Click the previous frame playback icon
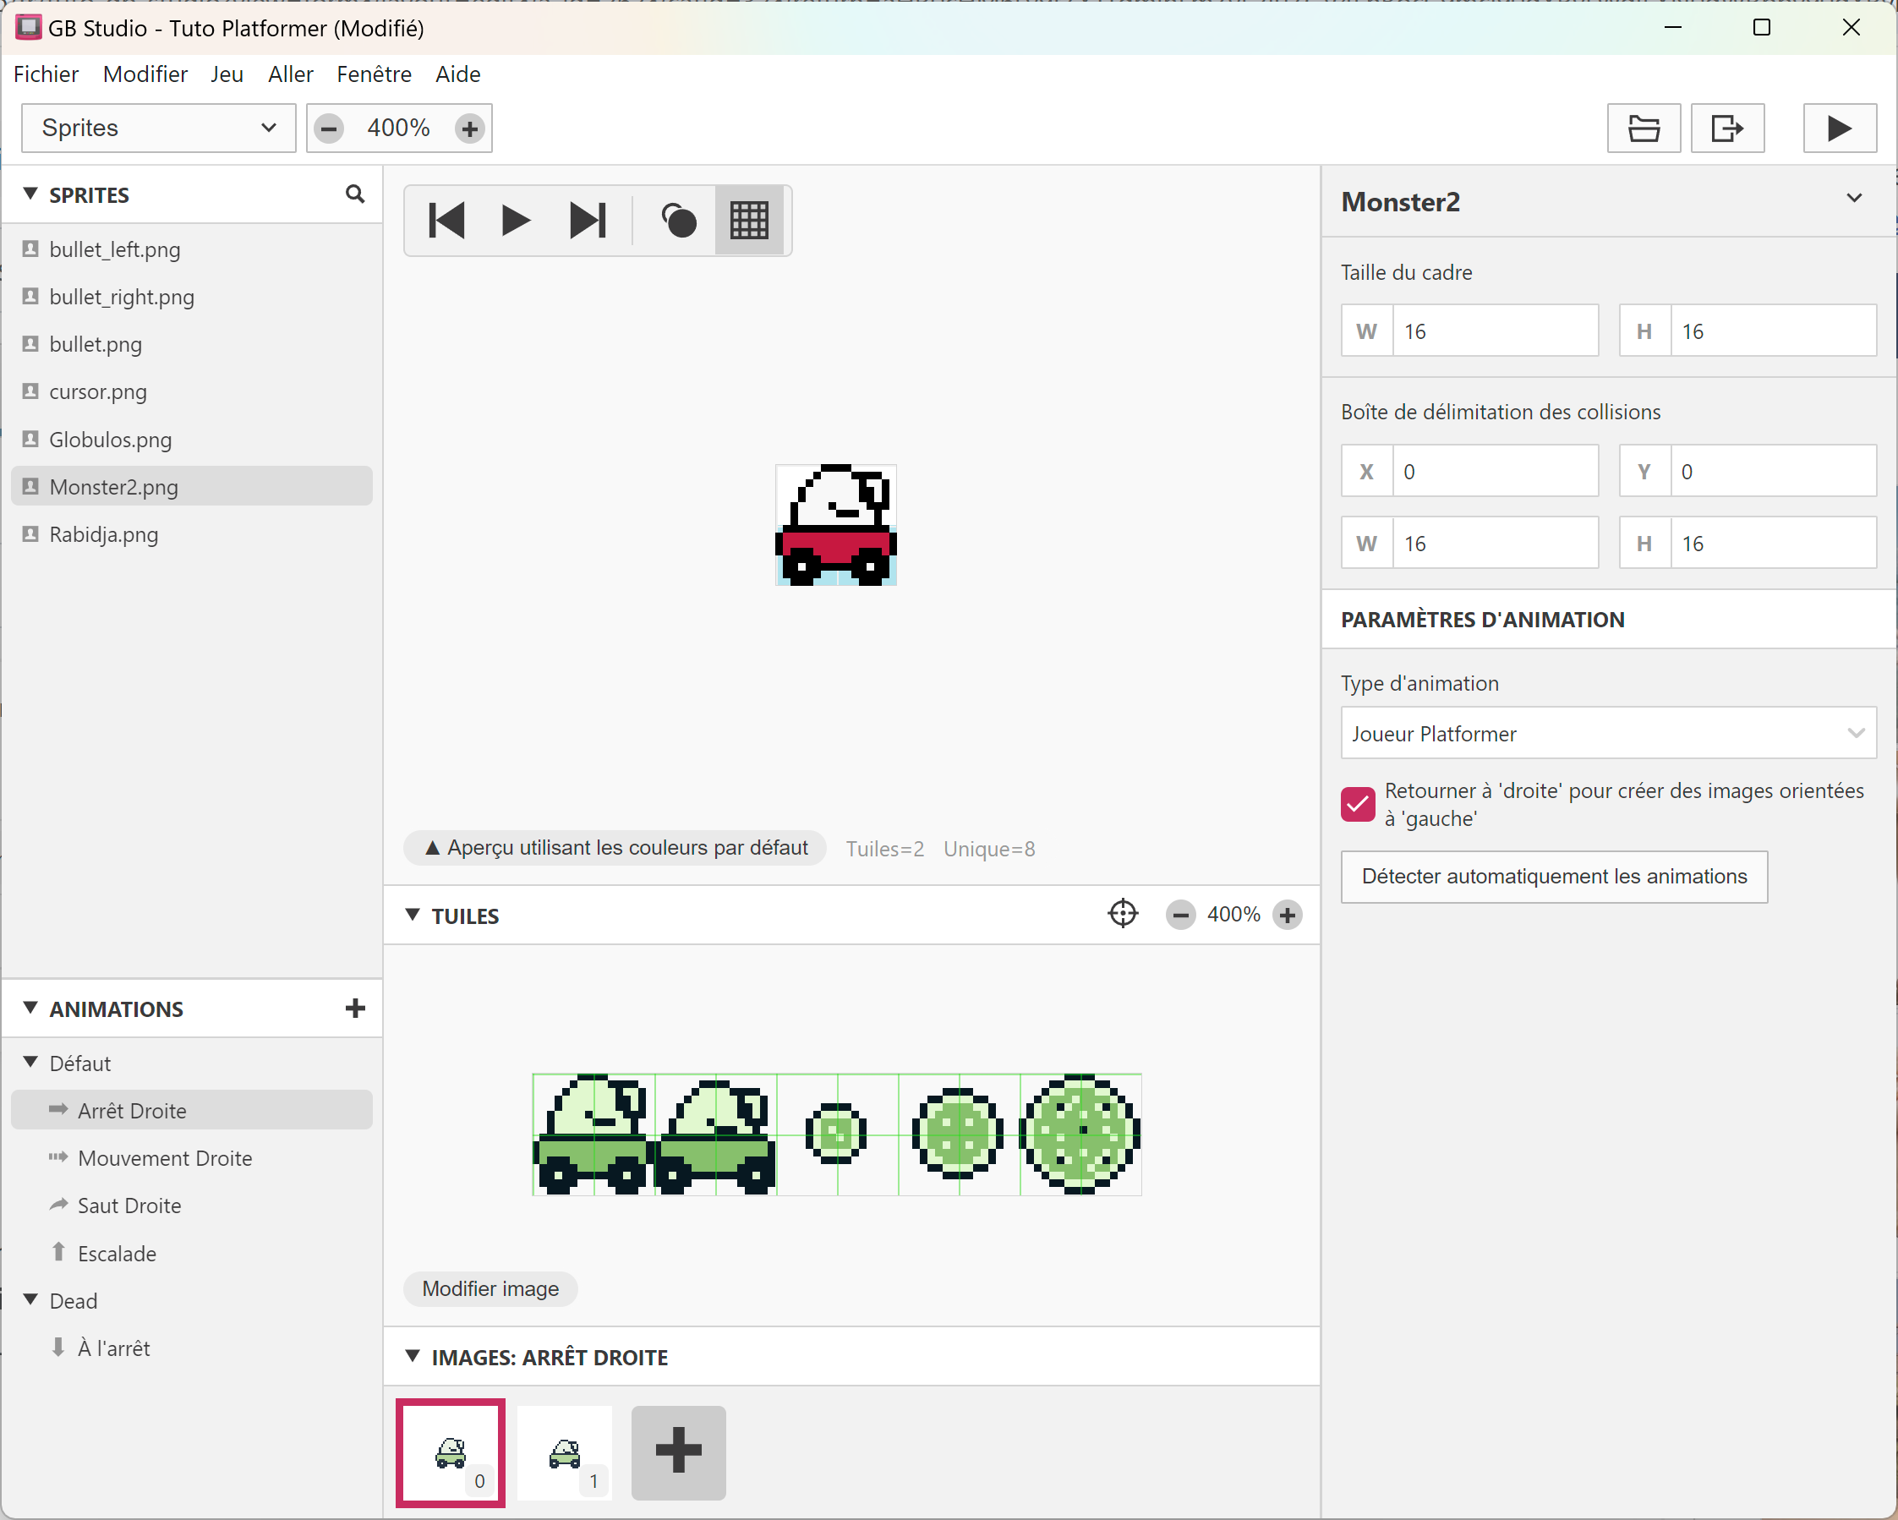This screenshot has height=1520, width=1898. (x=446, y=220)
